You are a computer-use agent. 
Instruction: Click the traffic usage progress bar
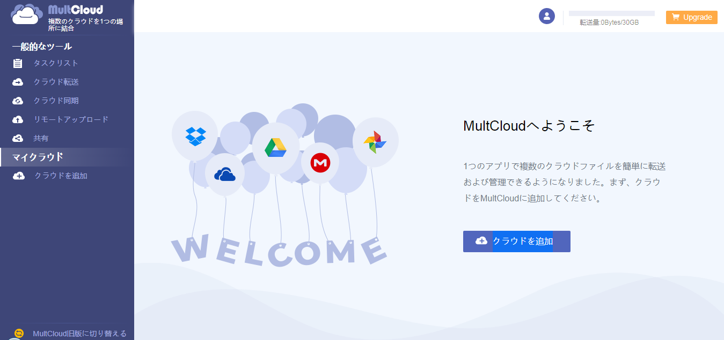[x=611, y=13]
